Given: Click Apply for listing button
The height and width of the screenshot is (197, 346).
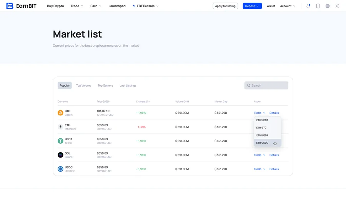Looking at the screenshot, I should (x=225, y=6).
